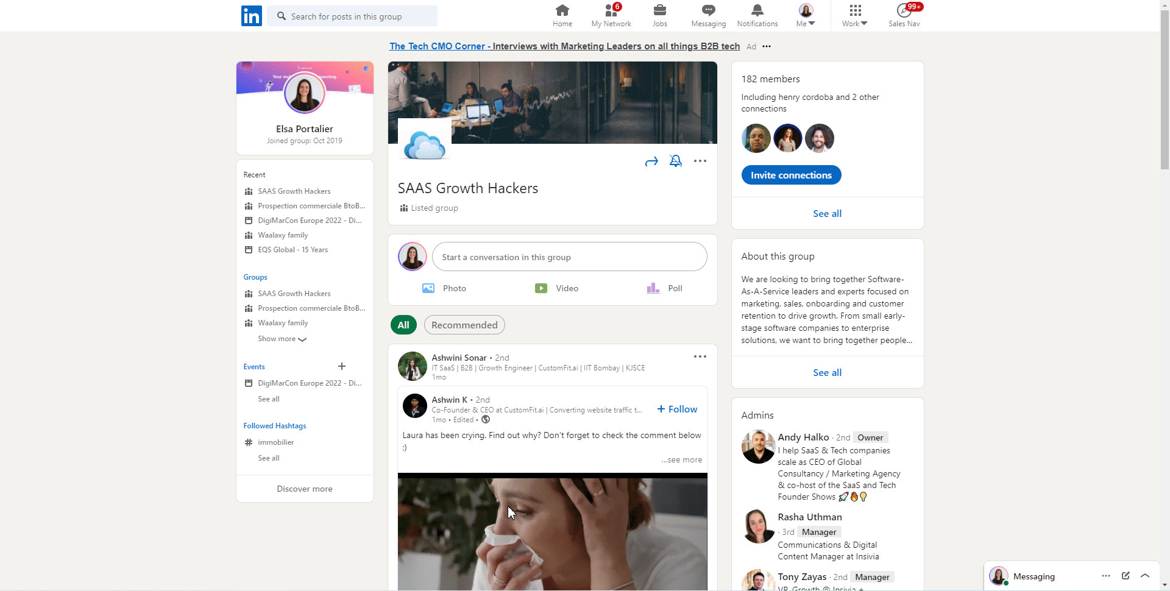The width and height of the screenshot is (1170, 591).
Task: Open the Jobs briefcase icon
Action: [x=659, y=16]
